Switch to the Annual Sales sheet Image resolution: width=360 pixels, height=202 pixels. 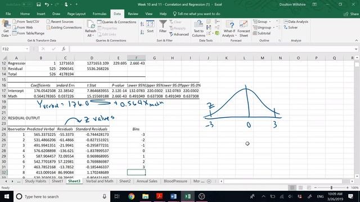point(147,181)
